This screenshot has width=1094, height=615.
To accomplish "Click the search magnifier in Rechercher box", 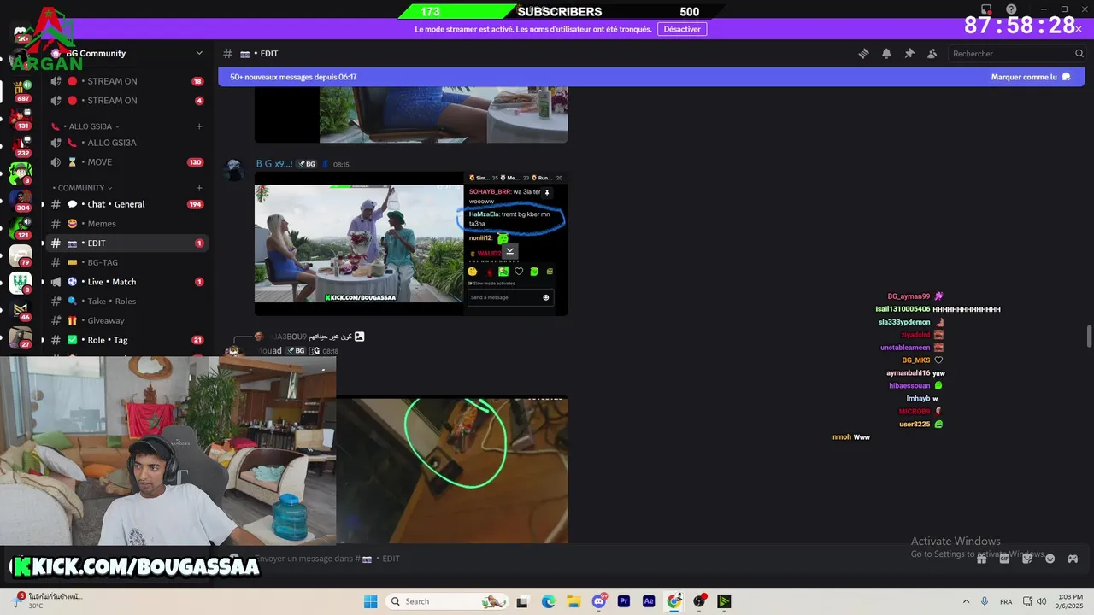I will (1079, 54).
